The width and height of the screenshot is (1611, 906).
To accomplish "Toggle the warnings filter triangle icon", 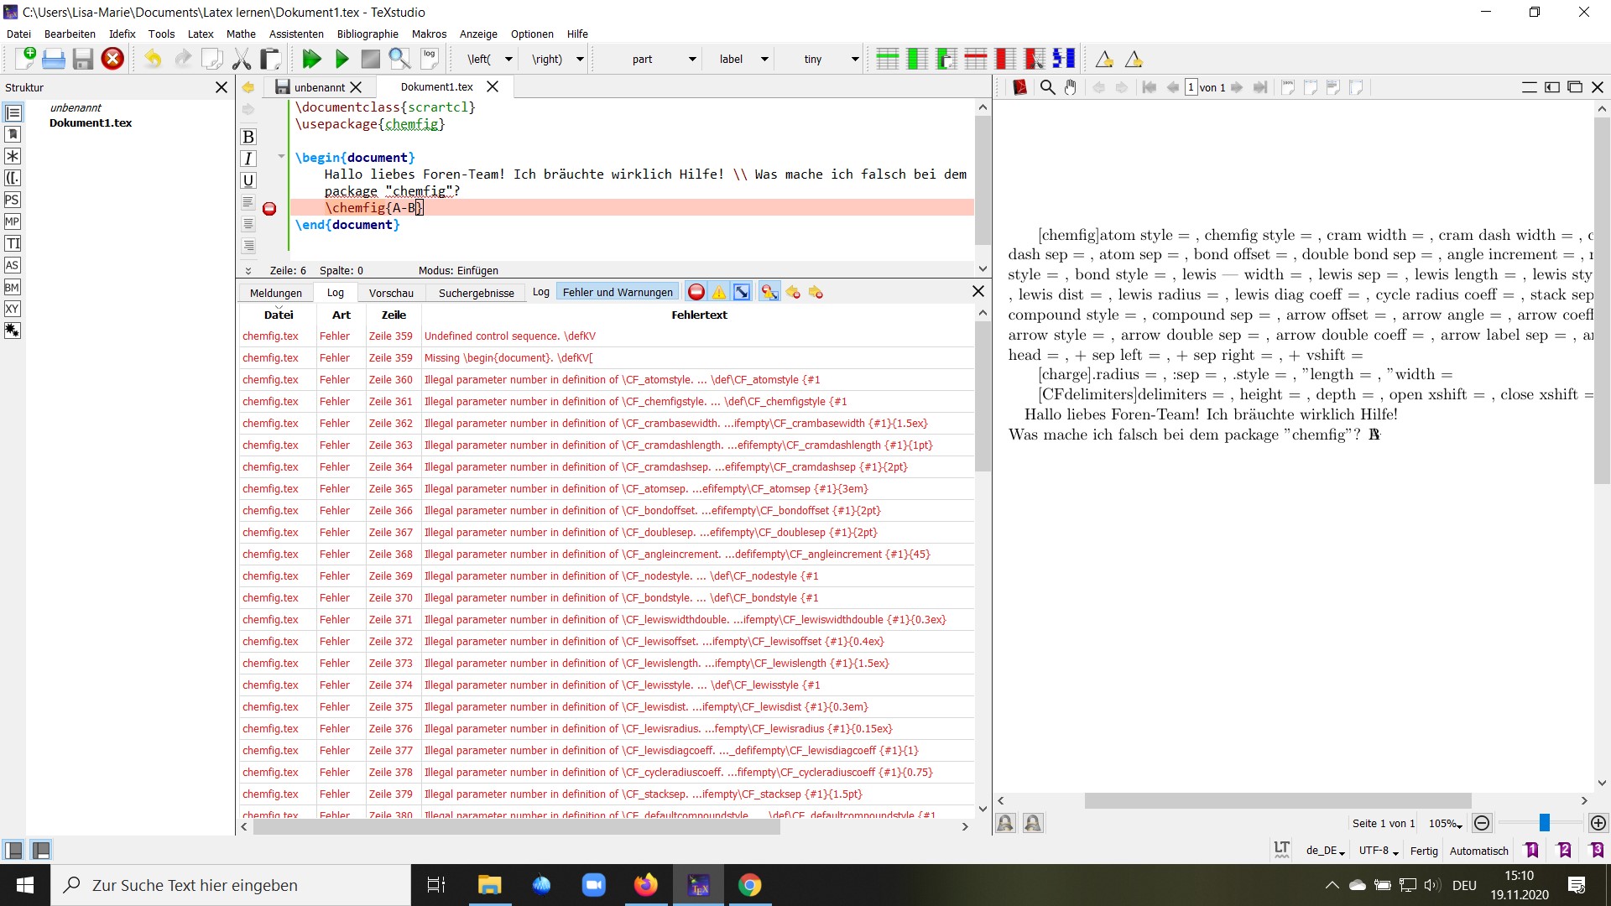I will [x=719, y=292].
